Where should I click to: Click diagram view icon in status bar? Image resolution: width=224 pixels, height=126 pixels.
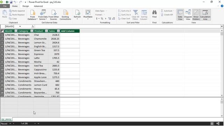(218, 124)
